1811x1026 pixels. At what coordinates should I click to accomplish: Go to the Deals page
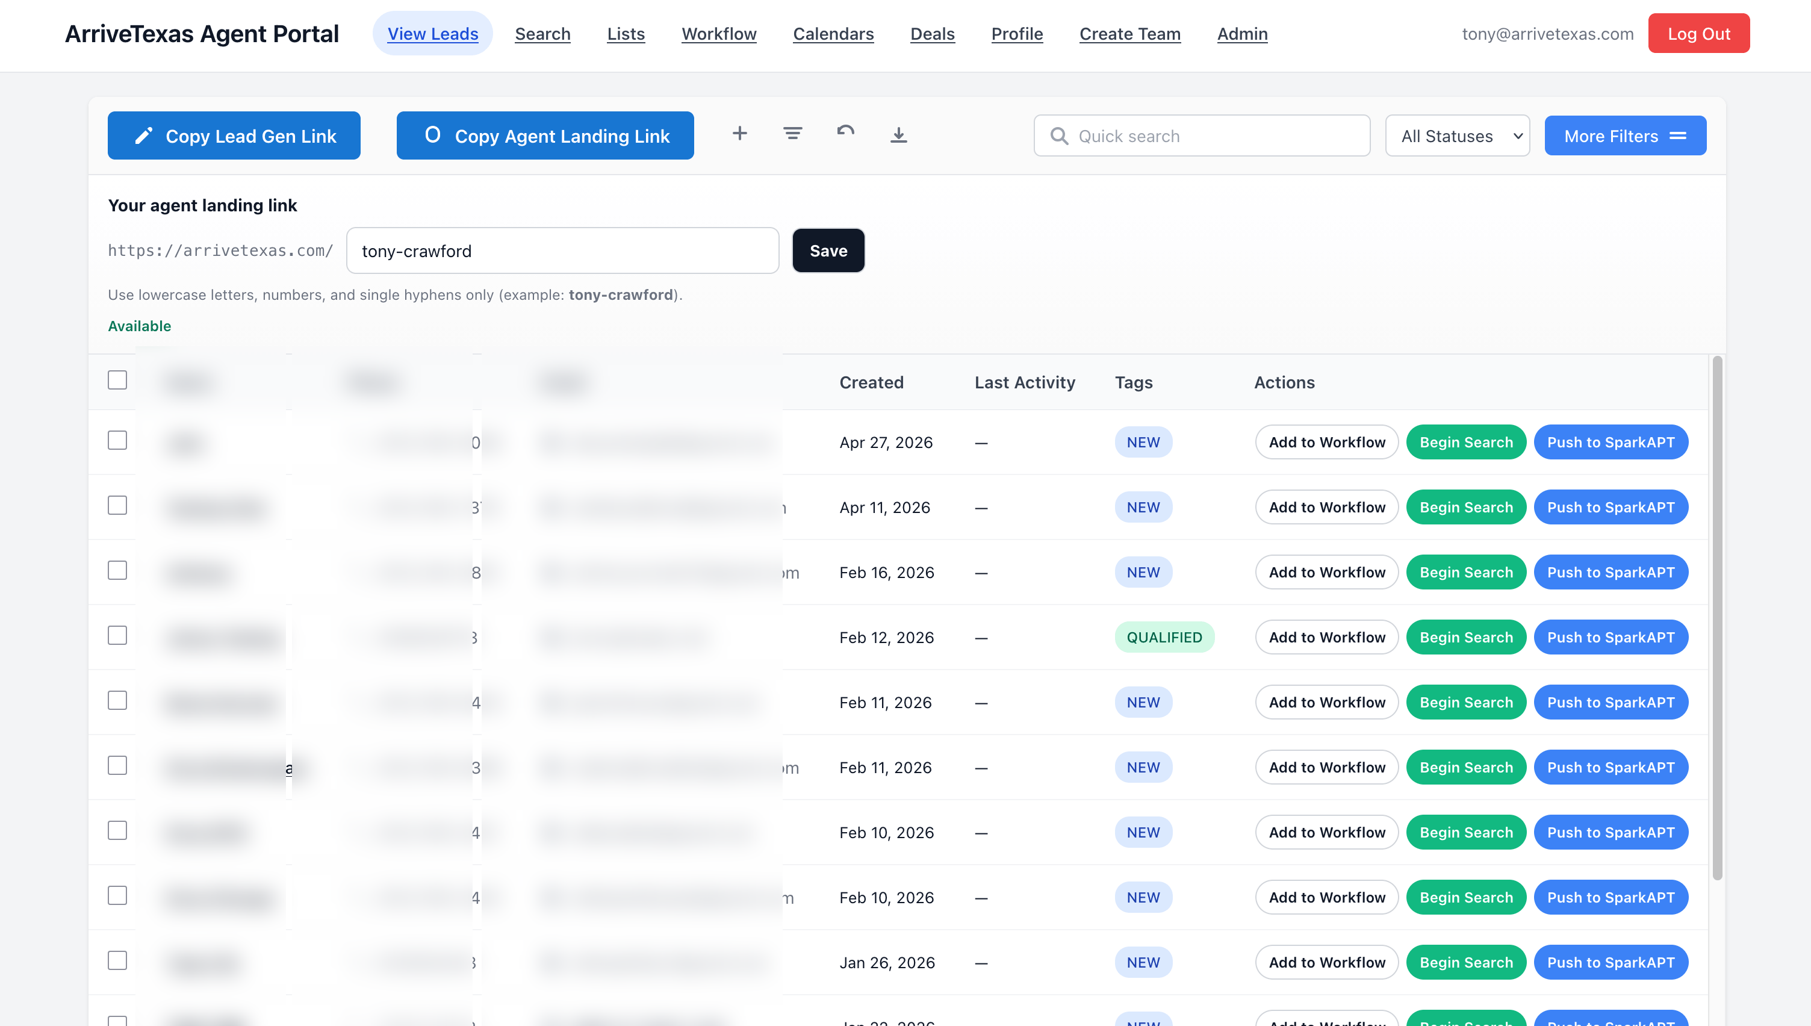[x=932, y=33]
